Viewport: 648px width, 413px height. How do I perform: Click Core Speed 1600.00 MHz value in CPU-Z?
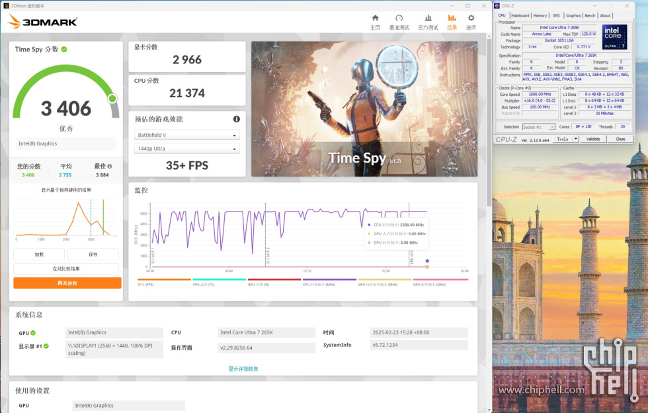pos(540,94)
